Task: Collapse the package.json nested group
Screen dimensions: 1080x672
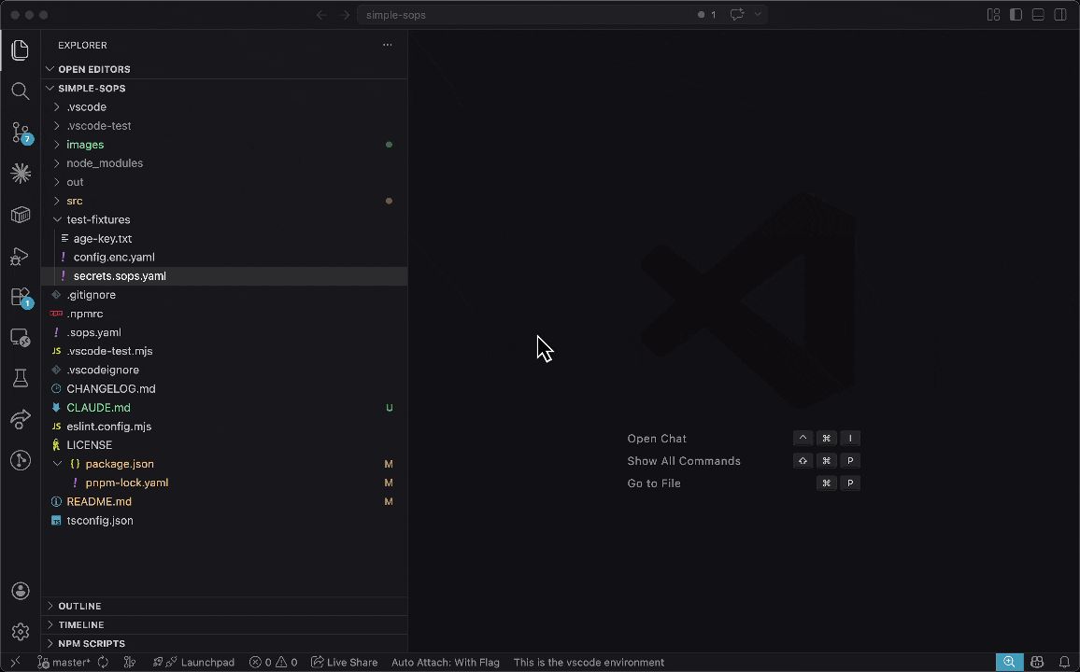Action: coord(57,464)
